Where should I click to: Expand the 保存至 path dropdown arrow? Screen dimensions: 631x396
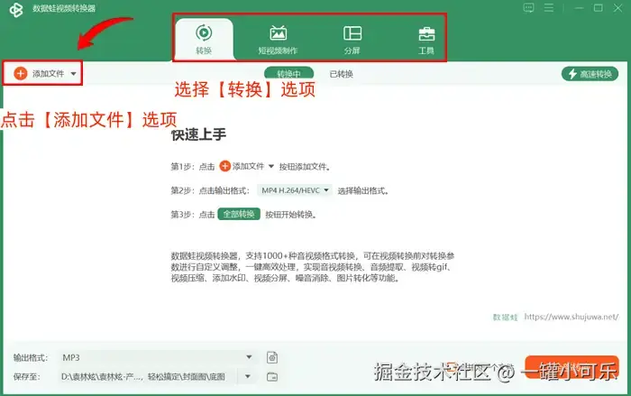click(x=248, y=377)
